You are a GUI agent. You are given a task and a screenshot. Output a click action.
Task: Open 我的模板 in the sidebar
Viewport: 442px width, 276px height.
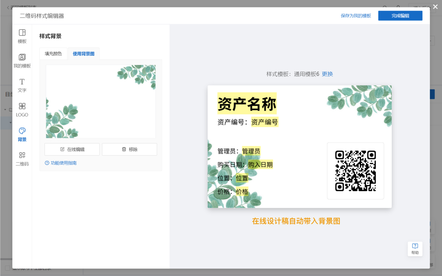point(22,61)
